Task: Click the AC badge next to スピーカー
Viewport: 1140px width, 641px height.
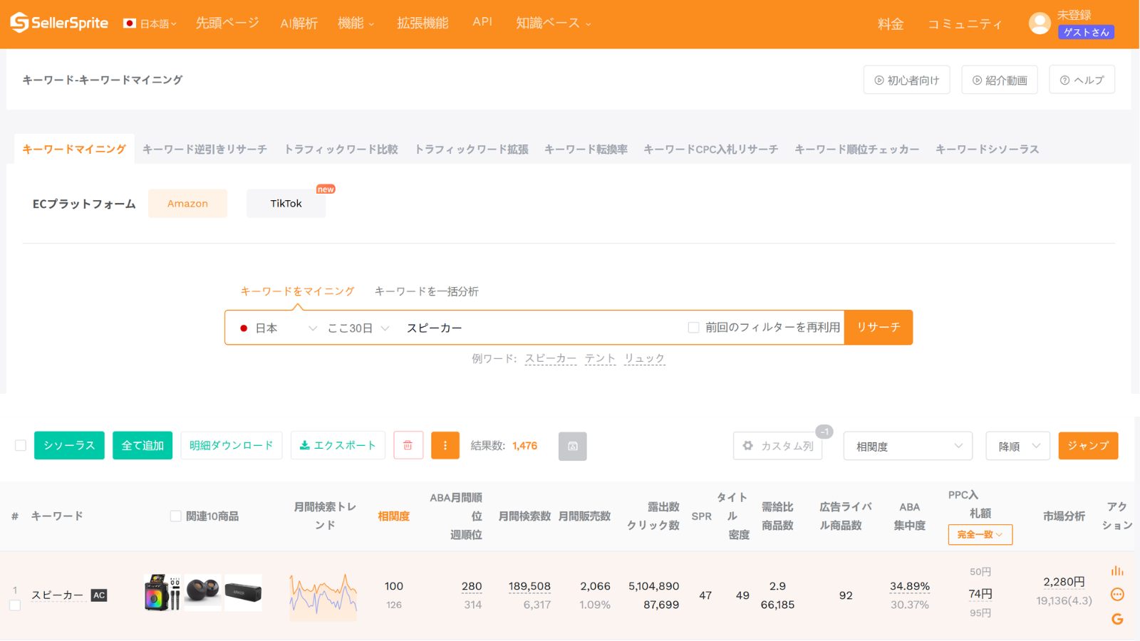Action: point(99,595)
